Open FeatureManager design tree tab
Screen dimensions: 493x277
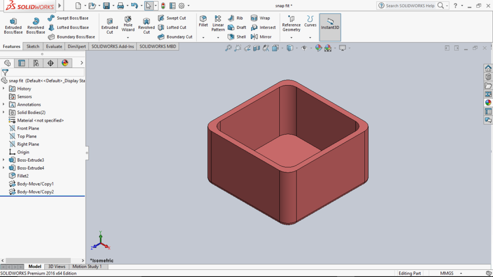click(7, 63)
